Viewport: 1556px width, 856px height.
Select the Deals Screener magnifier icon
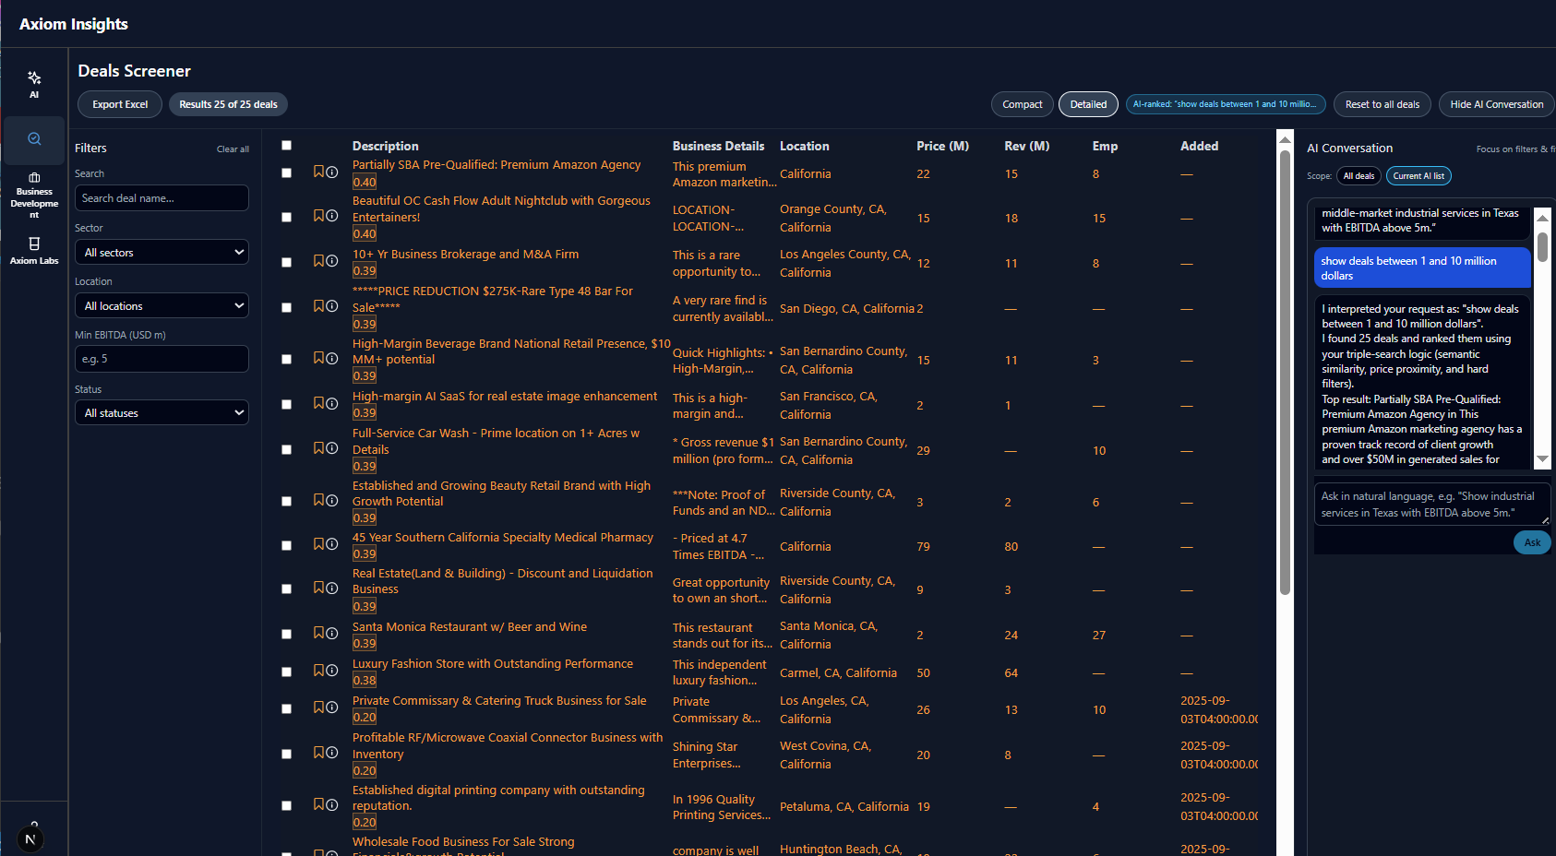pyautogui.click(x=33, y=138)
